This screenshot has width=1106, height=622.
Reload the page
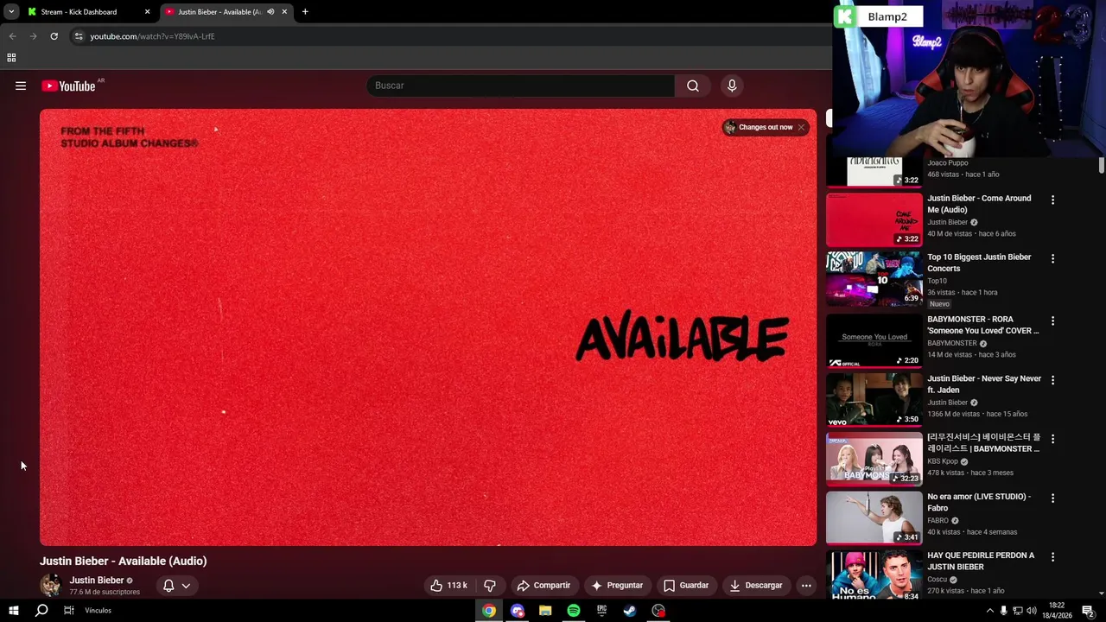[54, 36]
